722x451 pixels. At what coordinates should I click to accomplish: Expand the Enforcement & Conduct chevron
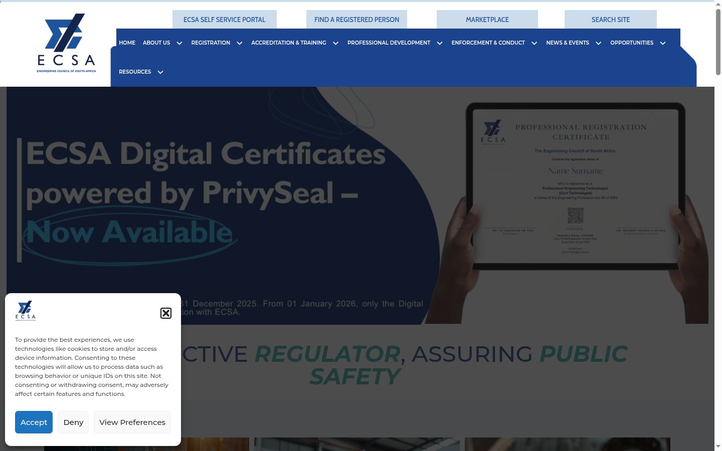534,43
